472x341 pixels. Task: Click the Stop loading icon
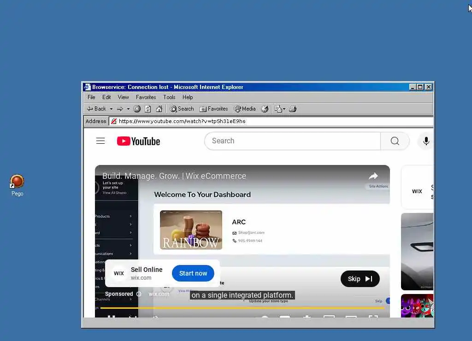click(137, 109)
